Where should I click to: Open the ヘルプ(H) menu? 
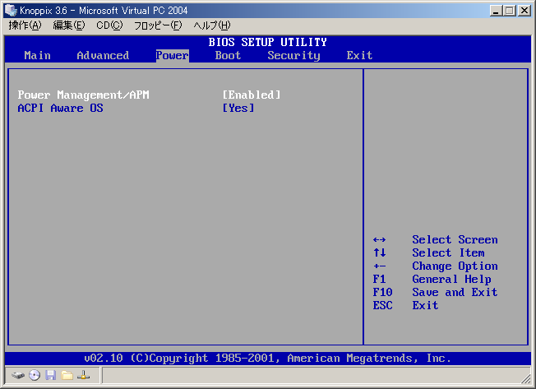pyautogui.click(x=211, y=25)
